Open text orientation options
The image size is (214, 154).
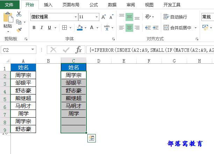pyautogui.click(x=148, y=17)
